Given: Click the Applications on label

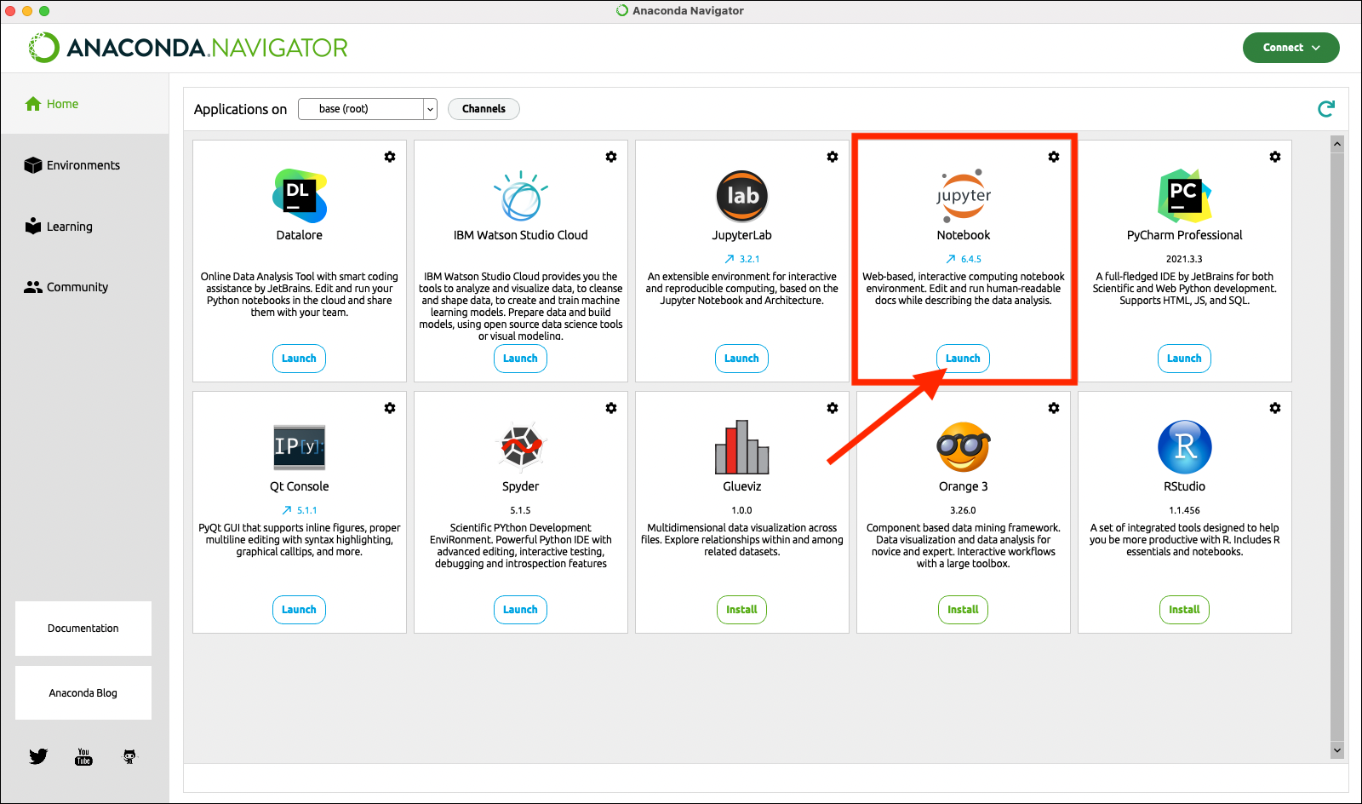Looking at the screenshot, I should point(240,109).
